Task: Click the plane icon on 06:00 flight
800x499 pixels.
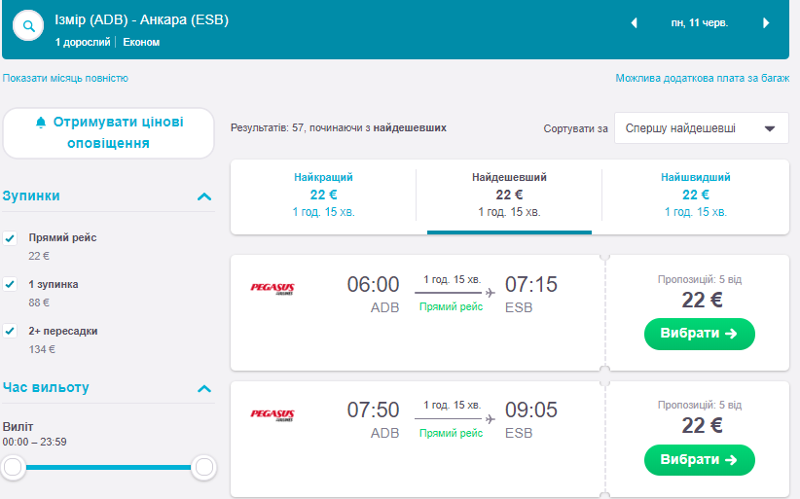Action: tap(490, 292)
